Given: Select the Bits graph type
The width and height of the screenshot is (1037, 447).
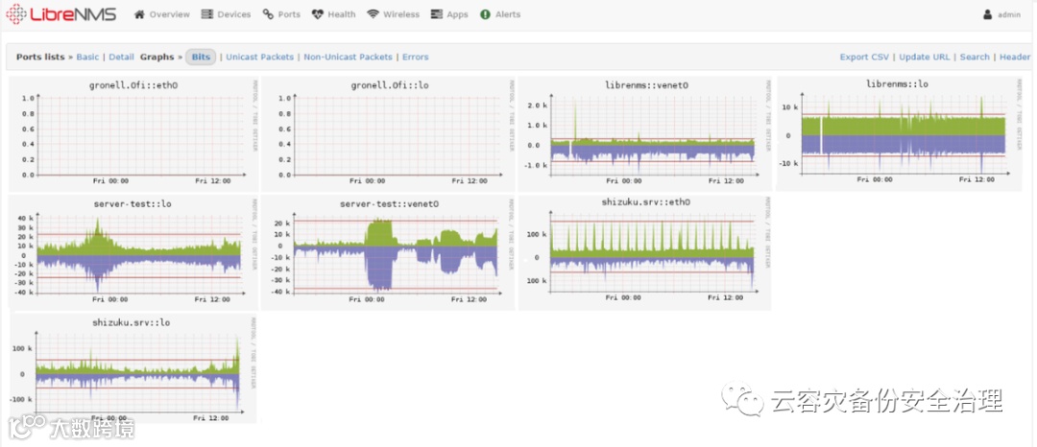Looking at the screenshot, I should [x=201, y=57].
